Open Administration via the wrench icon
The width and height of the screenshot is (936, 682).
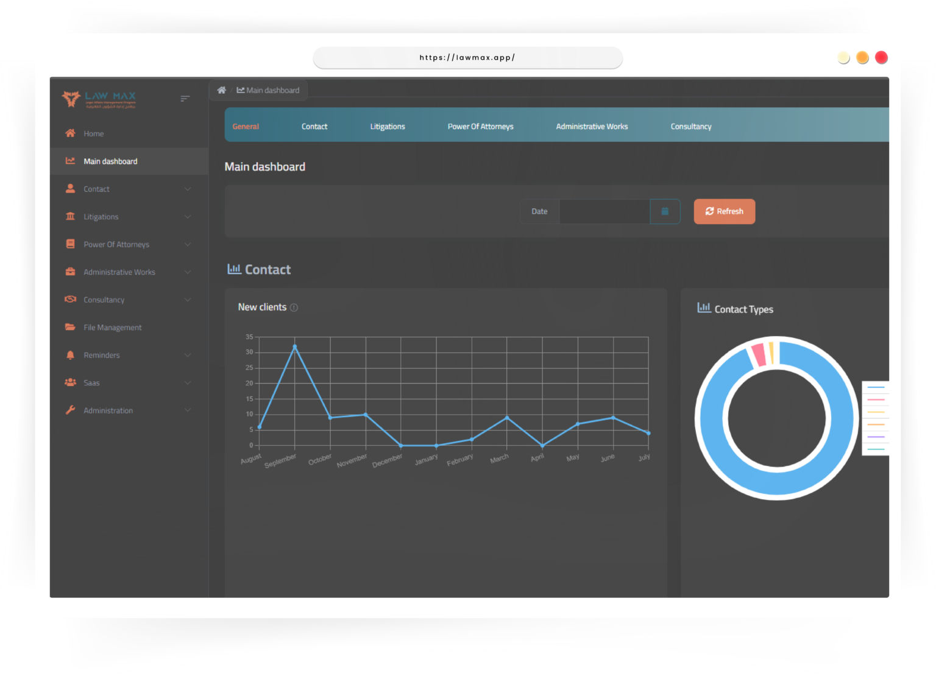tap(69, 410)
